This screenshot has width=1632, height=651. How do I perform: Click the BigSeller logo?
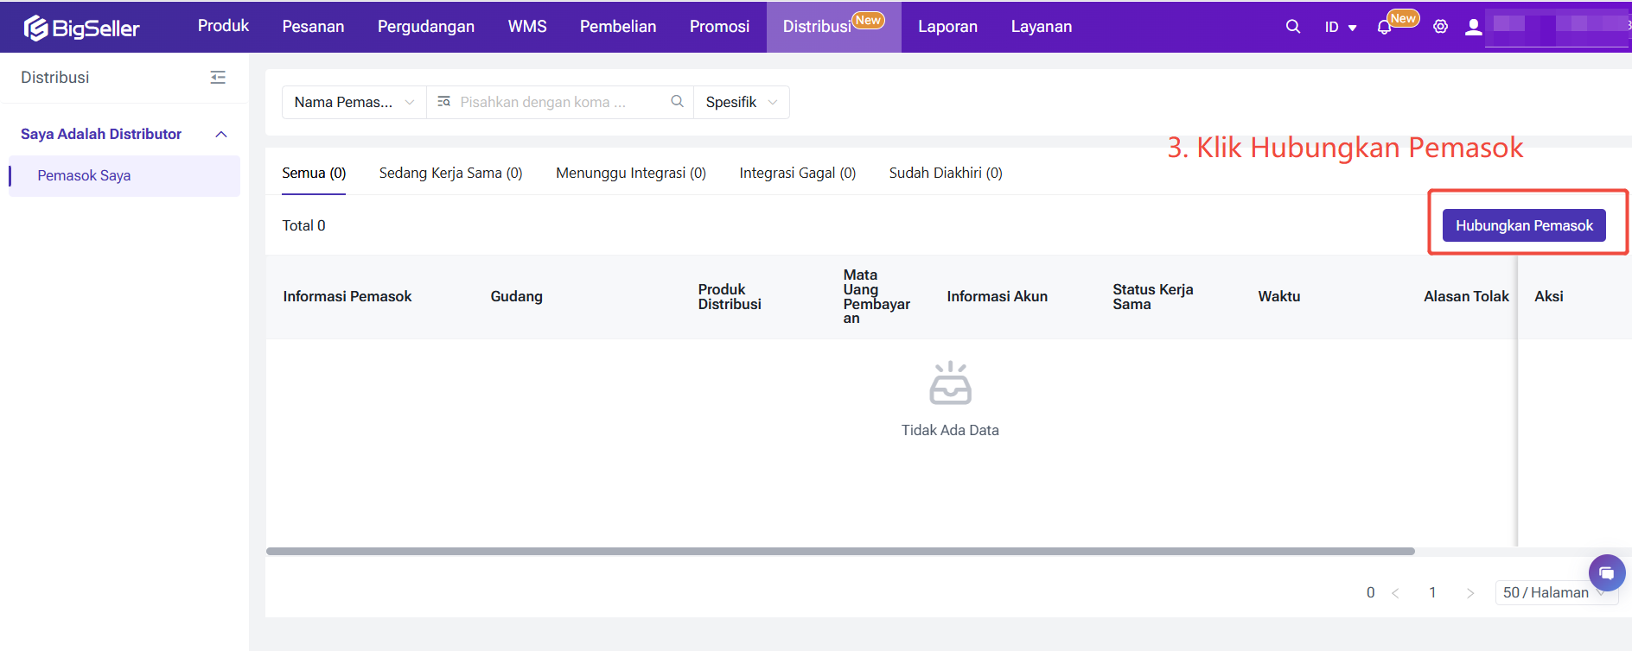tap(81, 28)
